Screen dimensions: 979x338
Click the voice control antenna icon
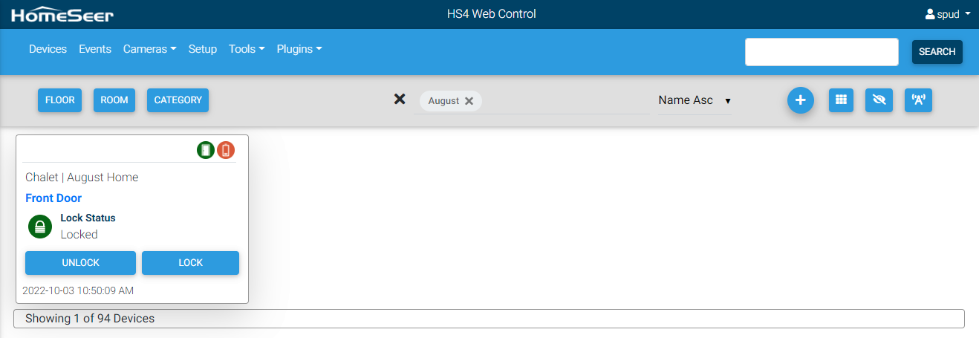pos(918,100)
